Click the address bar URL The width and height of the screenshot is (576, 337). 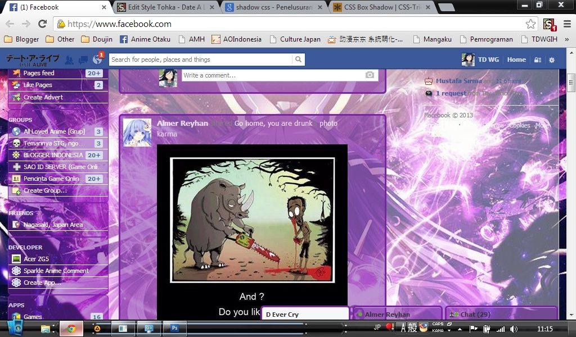pyautogui.click(x=119, y=24)
